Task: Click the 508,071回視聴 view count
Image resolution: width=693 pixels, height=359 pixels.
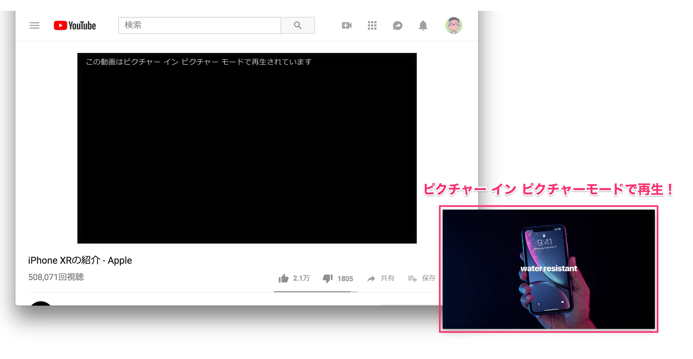Action: 56,277
